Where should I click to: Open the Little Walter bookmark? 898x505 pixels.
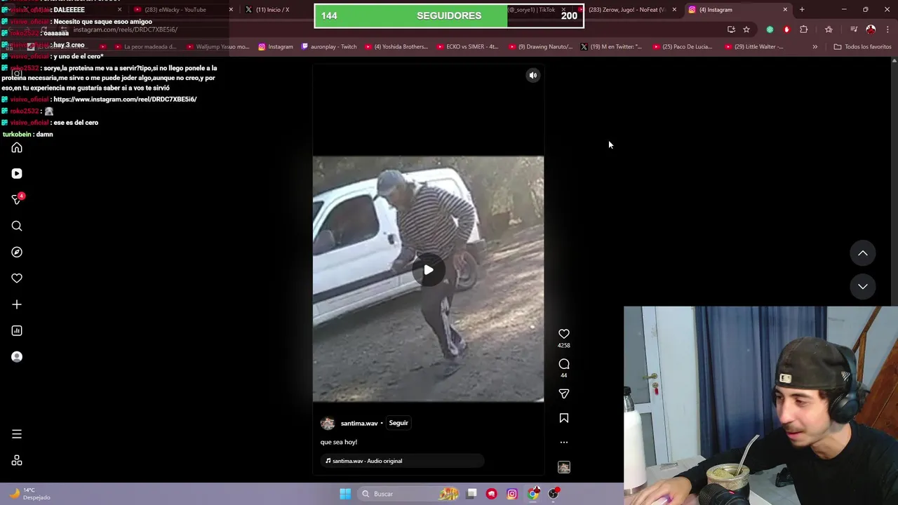click(x=754, y=47)
